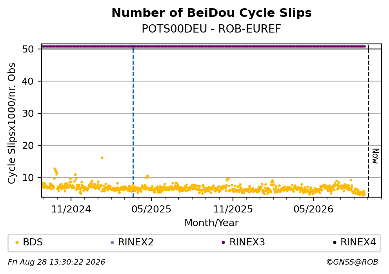Click the blue dashed vertical line
The height and width of the screenshot is (274, 389).
[133, 122]
